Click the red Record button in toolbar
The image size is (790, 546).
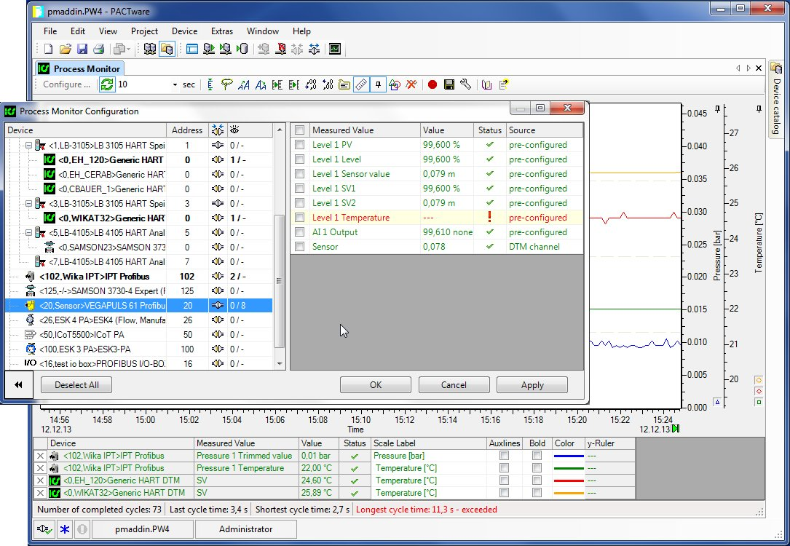click(x=432, y=84)
